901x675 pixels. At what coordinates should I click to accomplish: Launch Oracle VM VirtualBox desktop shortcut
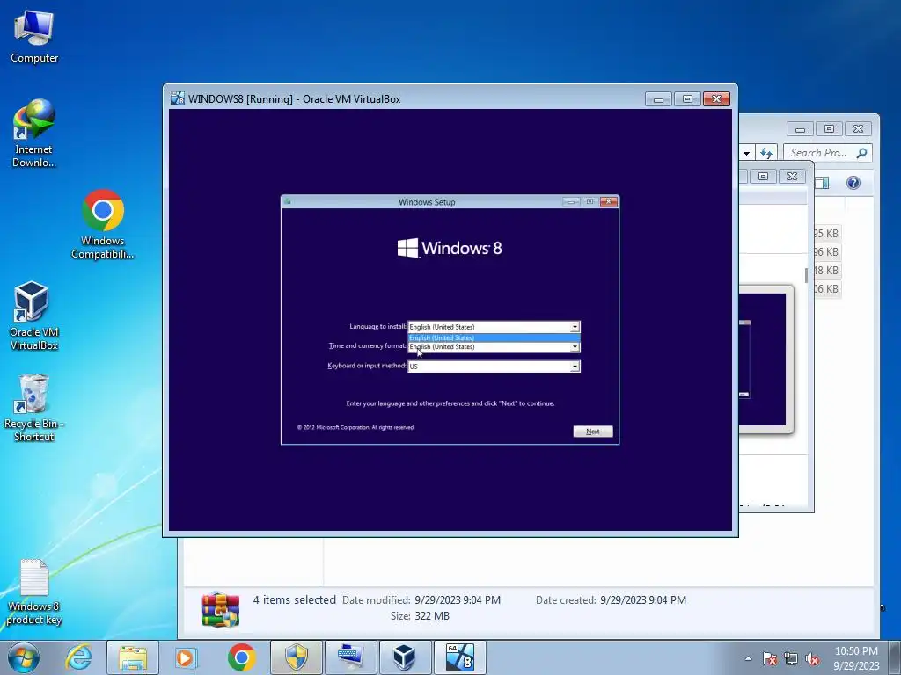34,316
